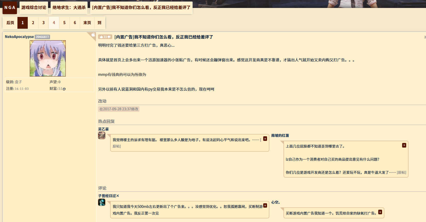Viewport: 426px width, 222px height.
Task: Open 游戏综合讨论 breadcrumb
Action: [34, 8]
